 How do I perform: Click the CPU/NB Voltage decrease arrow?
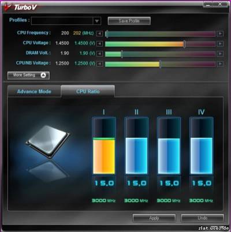click(x=99, y=63)
